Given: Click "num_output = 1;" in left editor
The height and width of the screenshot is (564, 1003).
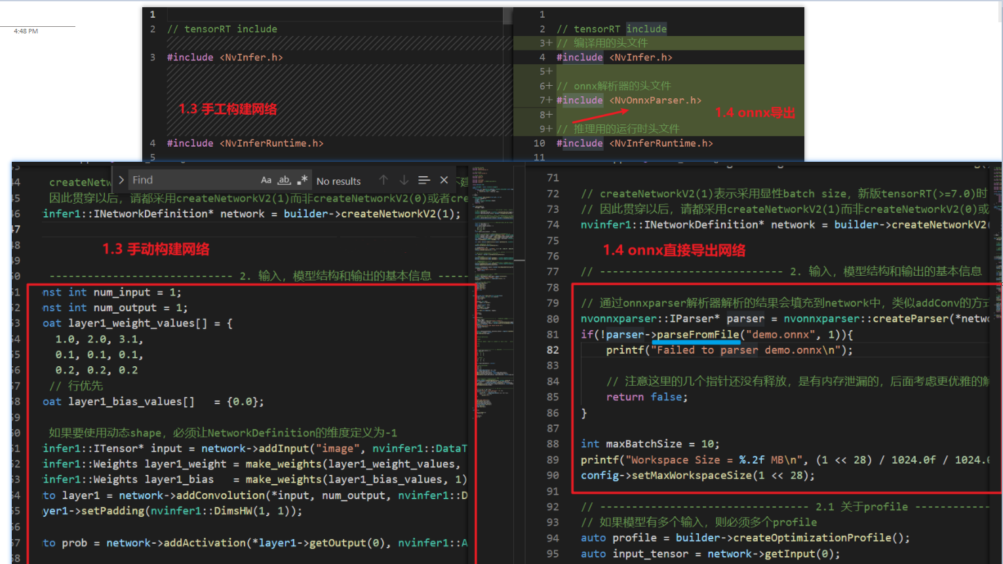Looking at the screenshot, I should (x=140, y=308).
